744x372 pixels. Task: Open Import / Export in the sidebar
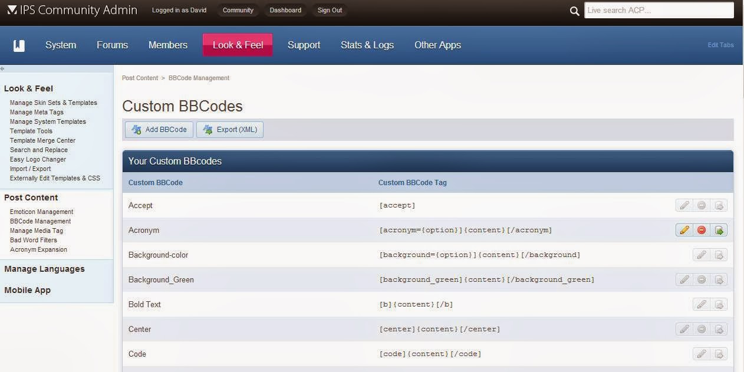31,169
